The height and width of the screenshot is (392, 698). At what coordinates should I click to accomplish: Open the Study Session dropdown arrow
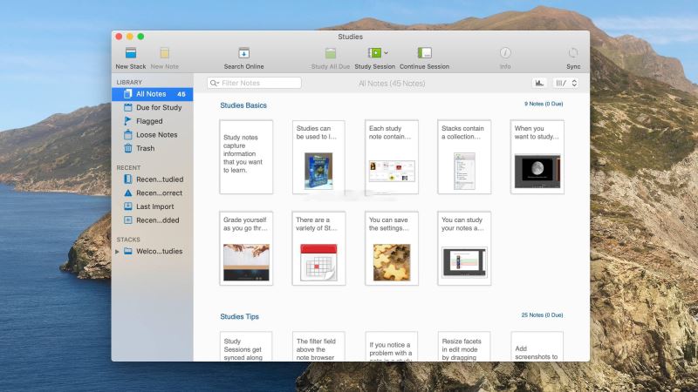click(386, 53)
